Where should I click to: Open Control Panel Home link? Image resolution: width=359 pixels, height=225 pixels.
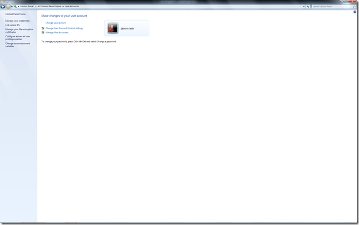point(16,14)
